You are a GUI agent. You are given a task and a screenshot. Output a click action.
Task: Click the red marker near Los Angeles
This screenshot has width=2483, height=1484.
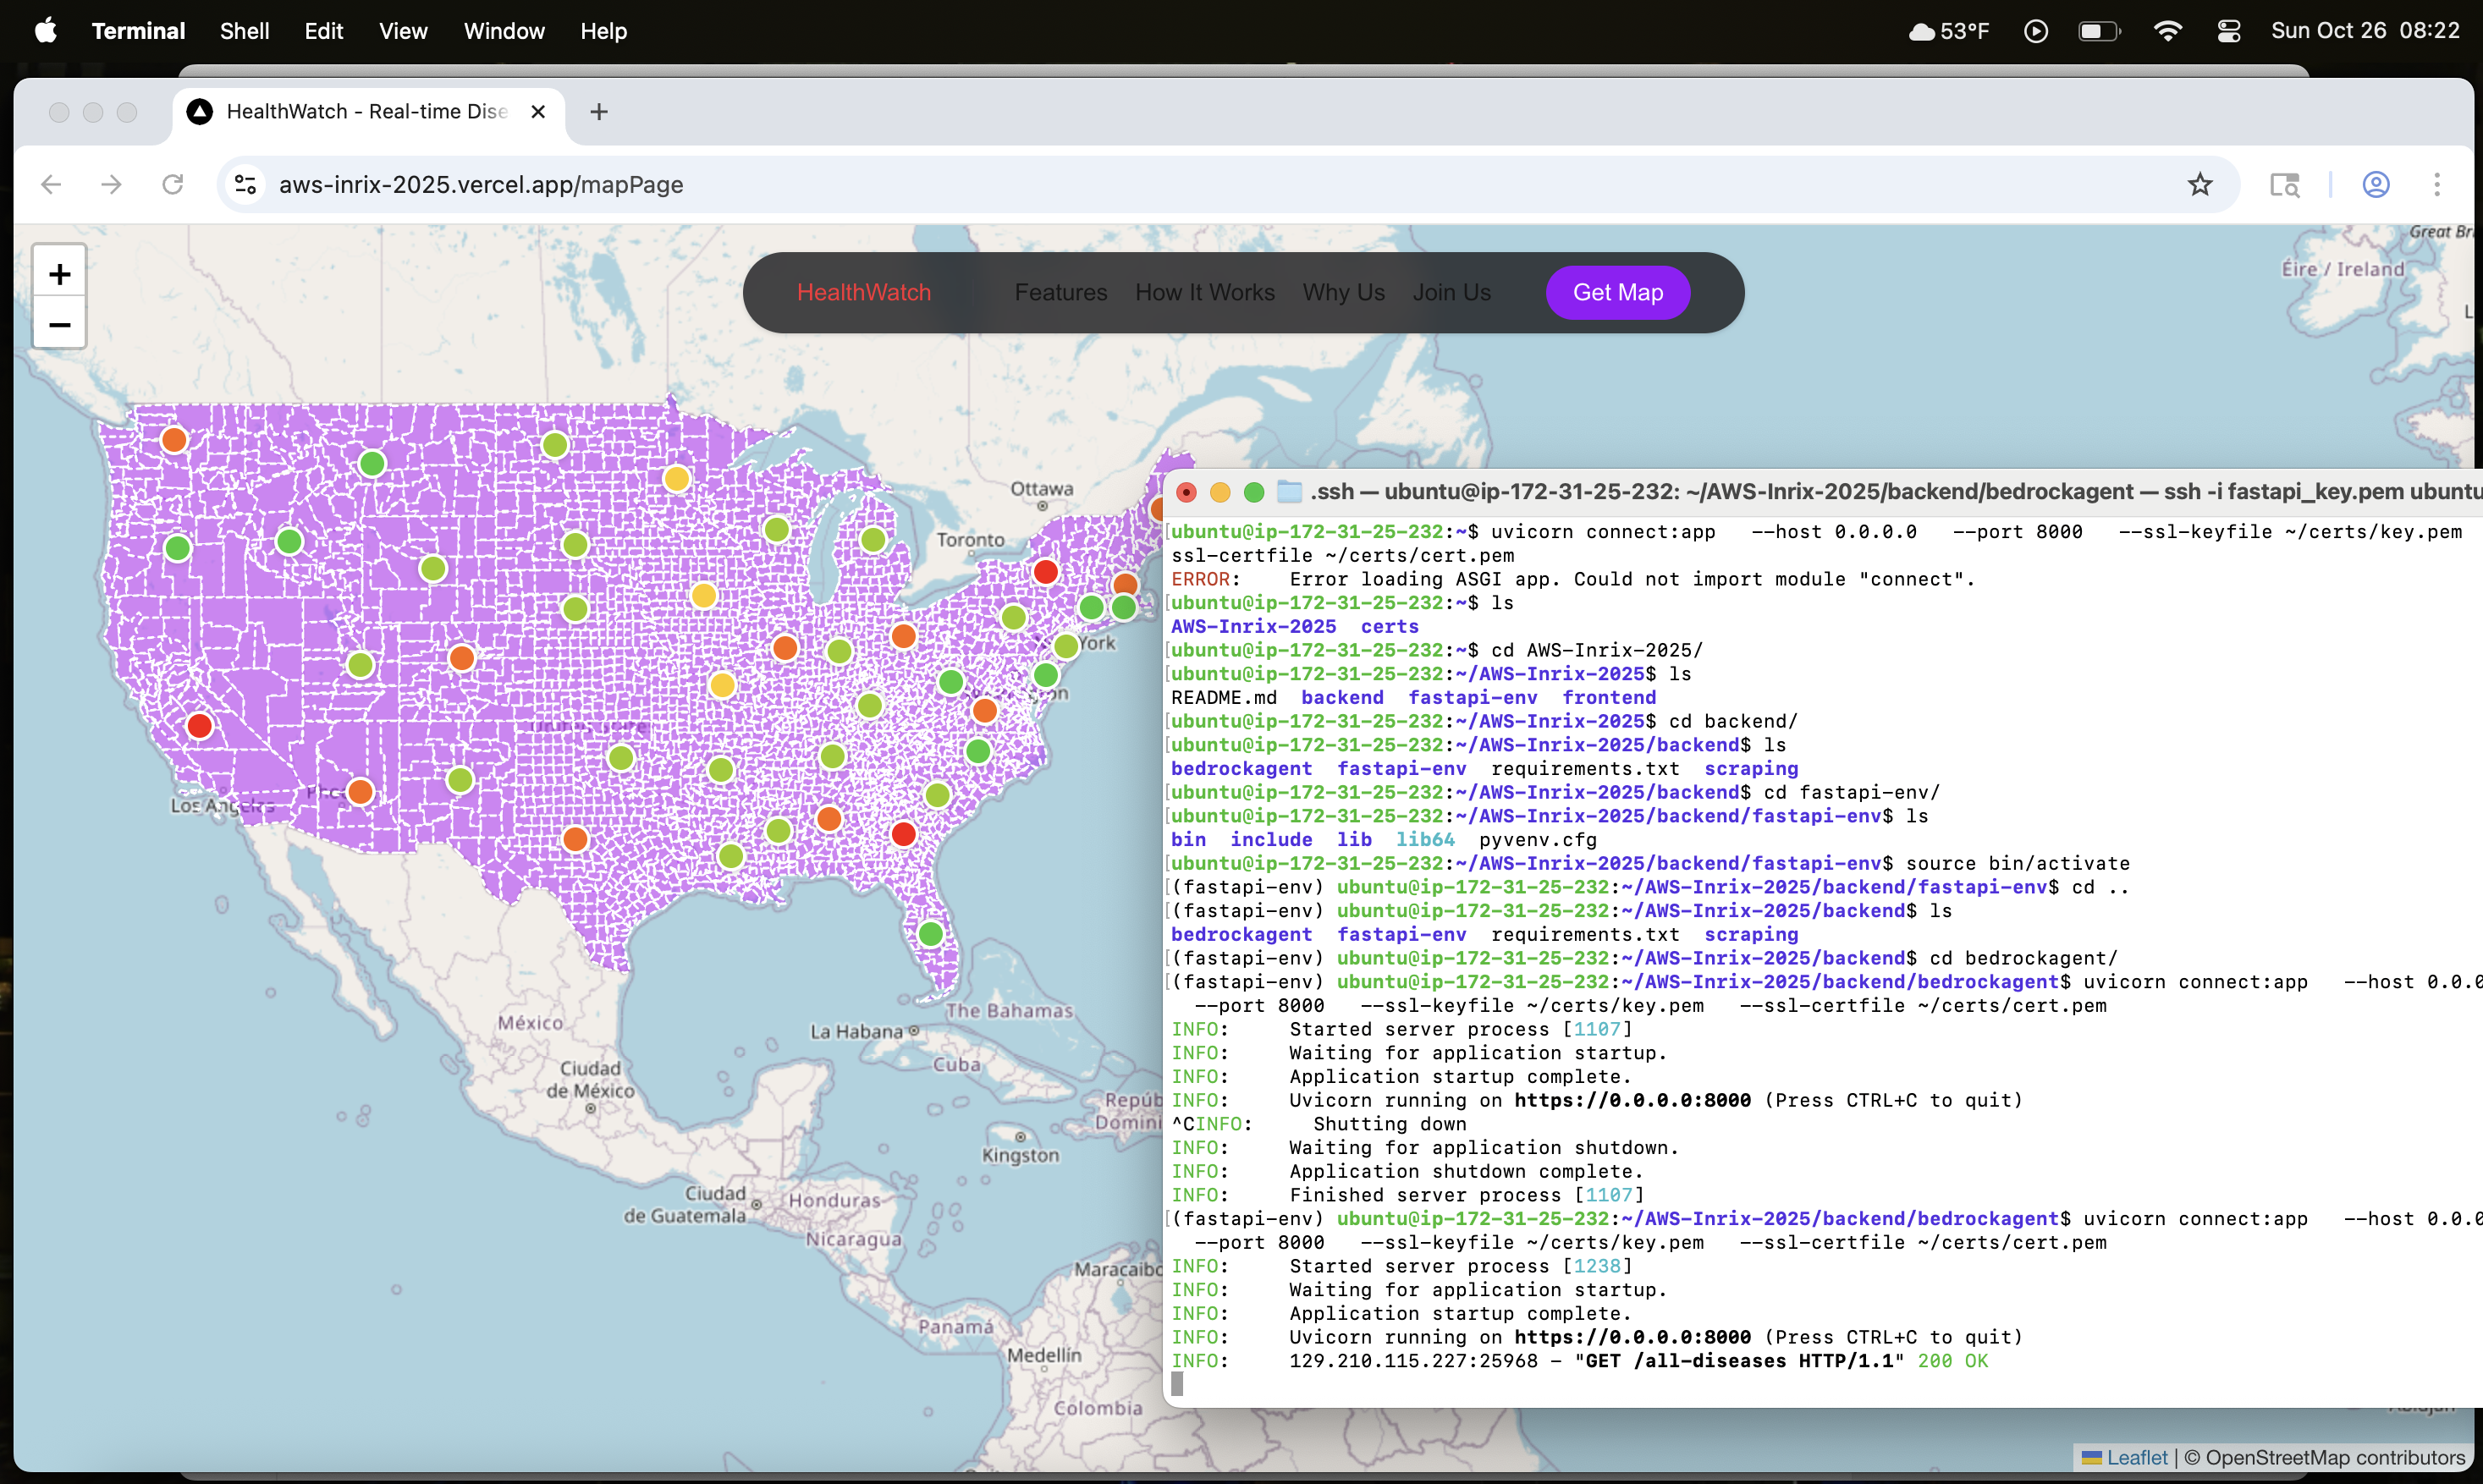200,726
